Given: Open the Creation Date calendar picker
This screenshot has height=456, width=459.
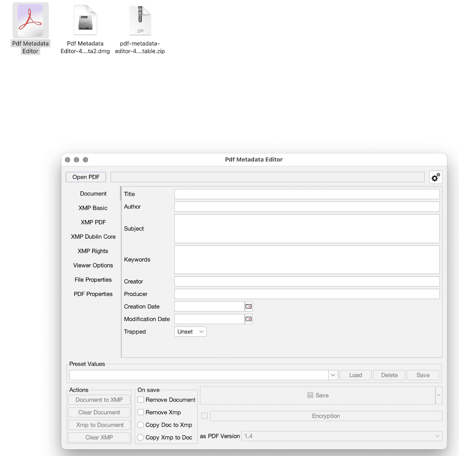Looking at the screenshot, I should [x=249, y=306].
